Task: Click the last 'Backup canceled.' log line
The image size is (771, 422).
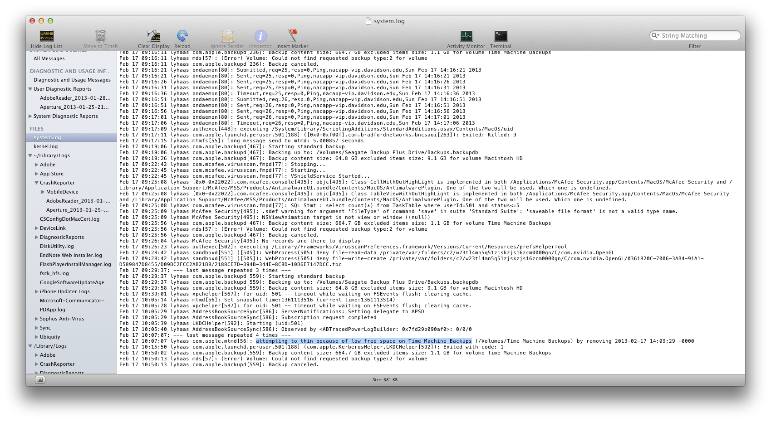Action: point(219,364)
